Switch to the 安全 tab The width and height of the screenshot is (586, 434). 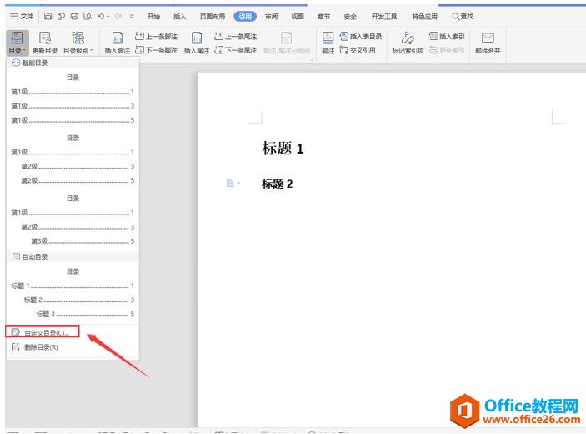point(350,17)
